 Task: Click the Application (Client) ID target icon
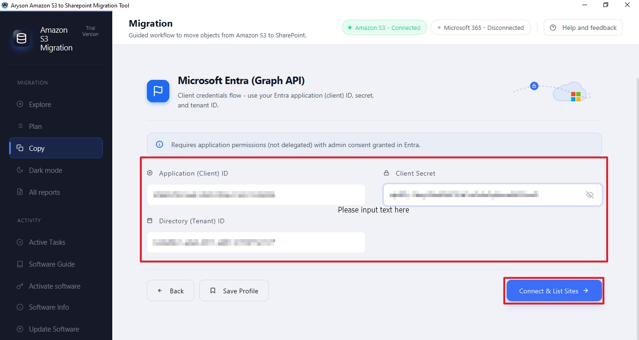(x=150, y=173)
